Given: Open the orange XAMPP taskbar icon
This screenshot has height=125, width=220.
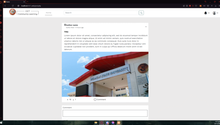Looking at the screenshot, I should [x=119, y=123].
